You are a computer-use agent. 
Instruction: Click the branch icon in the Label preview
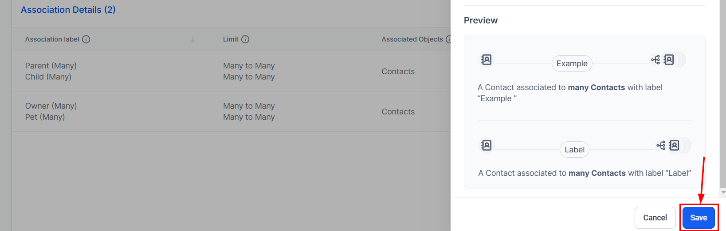pos(661,145)
